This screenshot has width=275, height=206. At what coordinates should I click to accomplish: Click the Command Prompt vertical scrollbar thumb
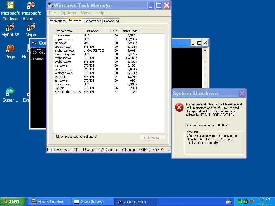point(205,56)
